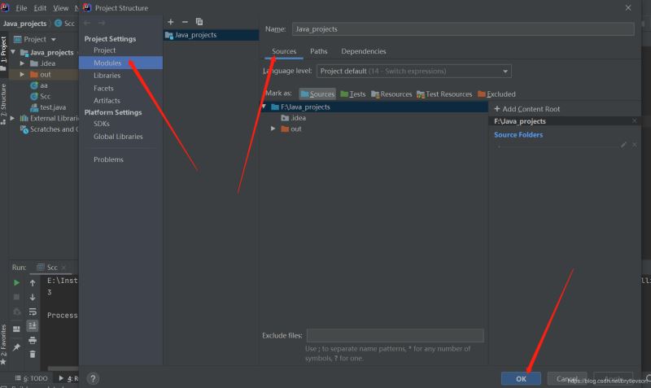The width and height of the screenshot is (651, 388).
Task: Select SDKs under Platform Settings
Action: (101, 124)
